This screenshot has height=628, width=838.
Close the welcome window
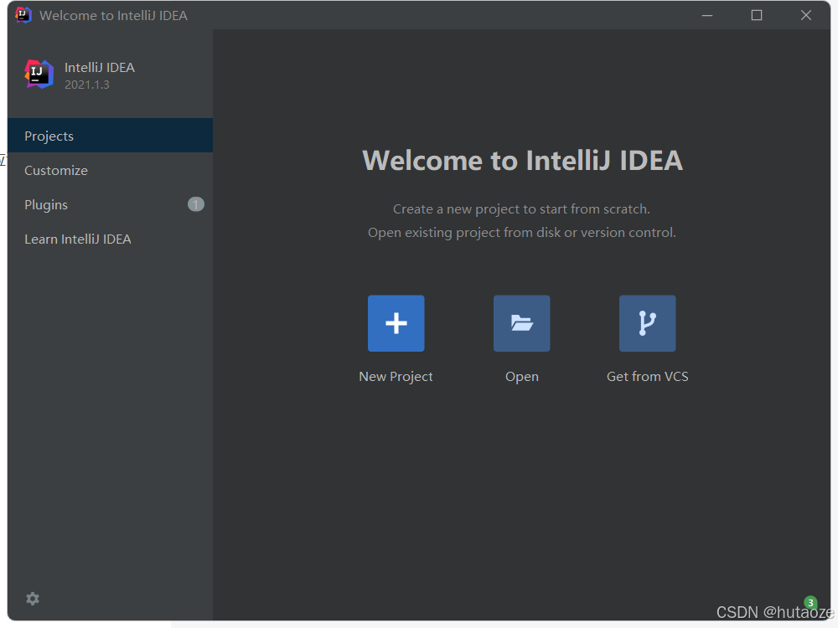click(806, 15)
